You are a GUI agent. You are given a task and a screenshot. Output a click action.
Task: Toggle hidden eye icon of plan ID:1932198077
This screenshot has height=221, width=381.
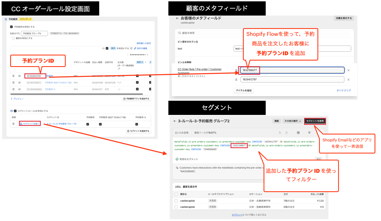click(19, 83)
